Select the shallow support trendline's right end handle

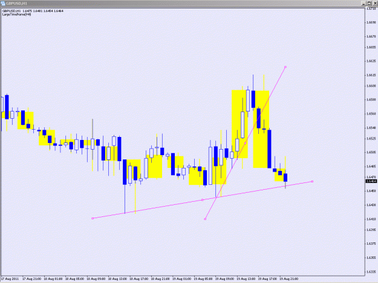(313, 181)
